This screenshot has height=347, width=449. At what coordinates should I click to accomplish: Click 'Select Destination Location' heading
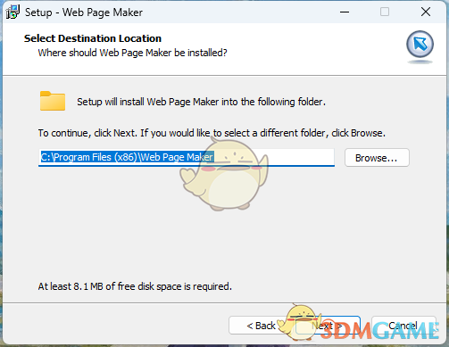[93, 38]
